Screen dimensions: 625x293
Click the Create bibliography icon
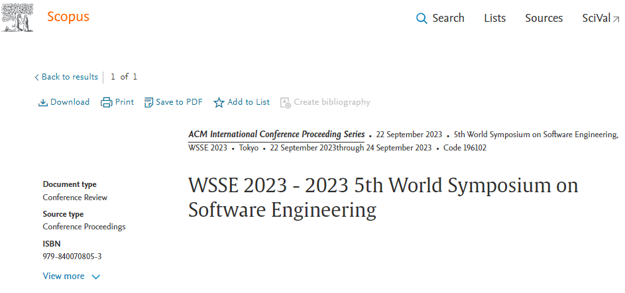click(285, 102)
